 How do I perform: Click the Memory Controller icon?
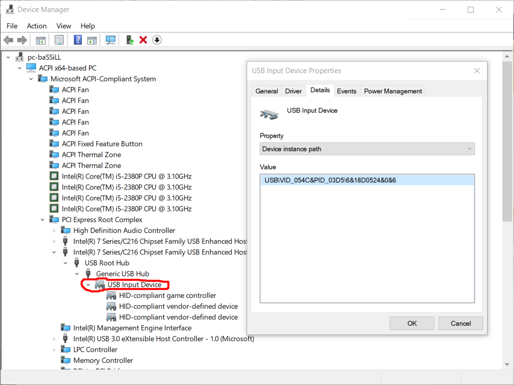click(66, 360)
